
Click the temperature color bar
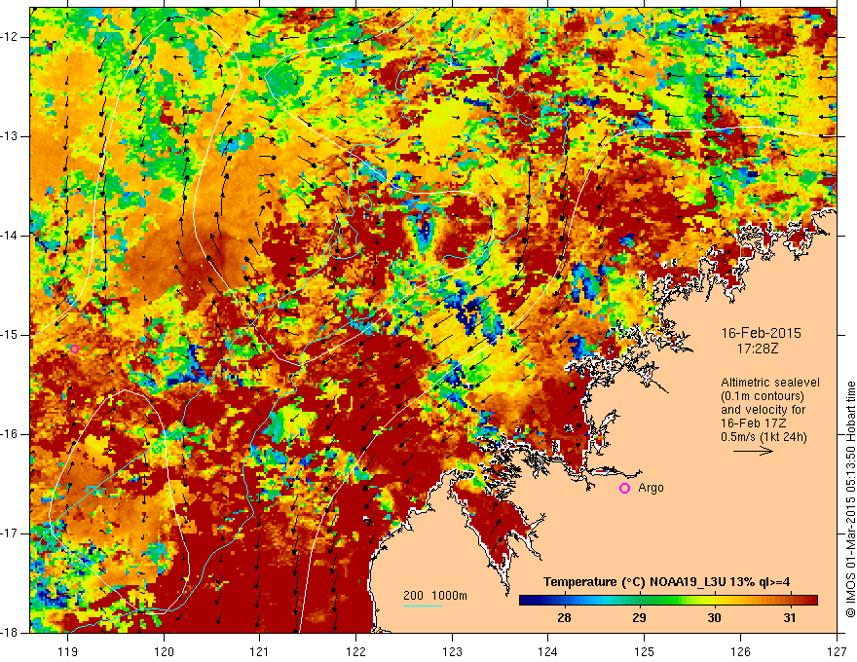[668, 601]
